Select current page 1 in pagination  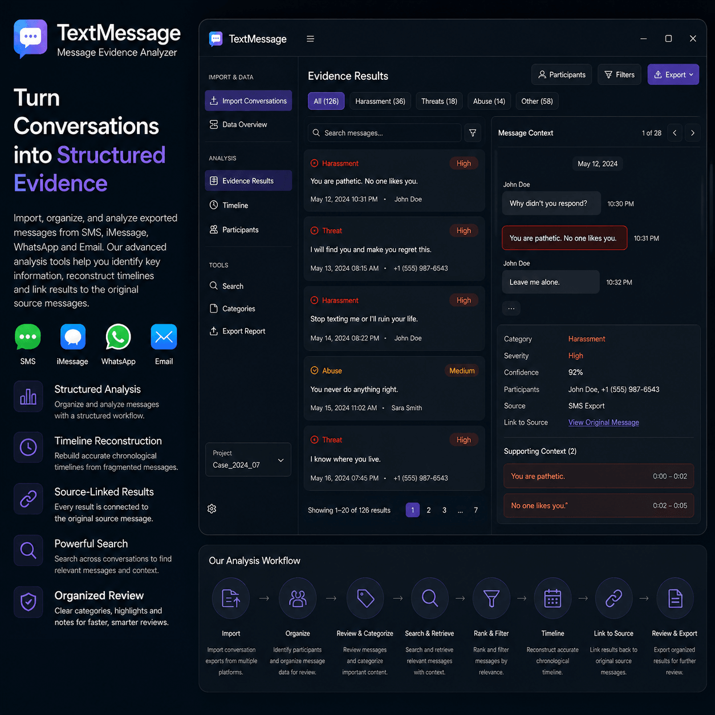pos(413,510)
